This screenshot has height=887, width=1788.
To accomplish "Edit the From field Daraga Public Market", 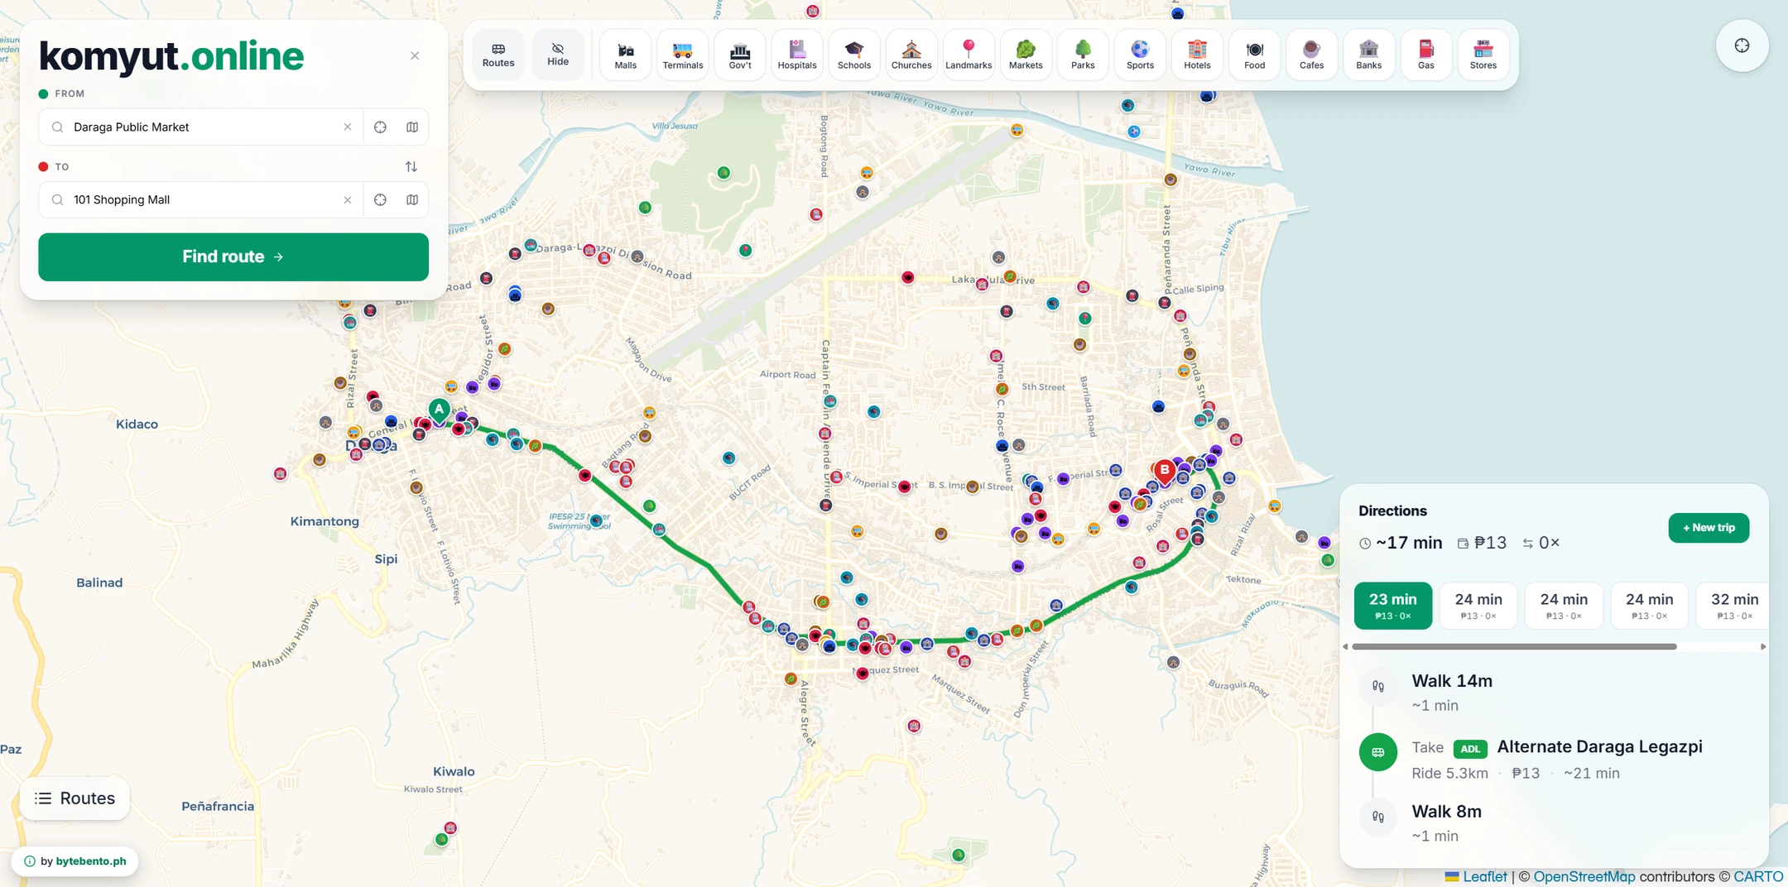I will [x=203, y=127].
